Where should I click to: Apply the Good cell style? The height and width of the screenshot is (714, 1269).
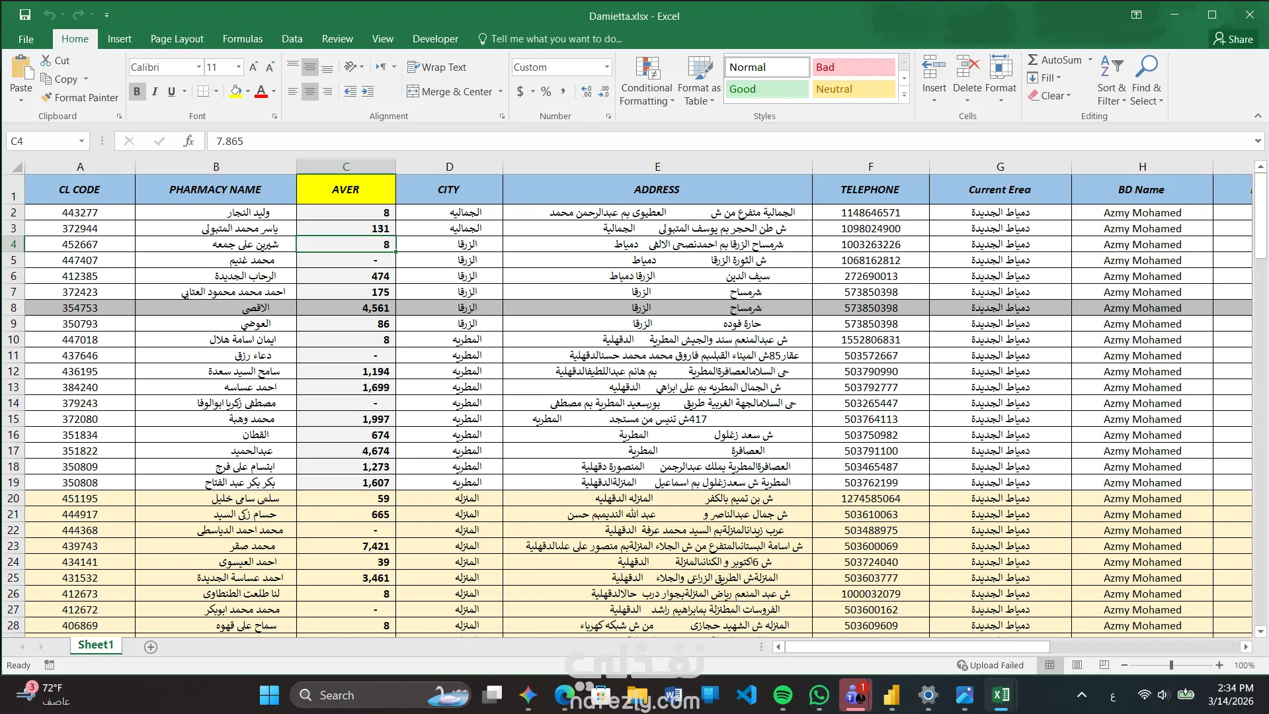coord(767,89)
